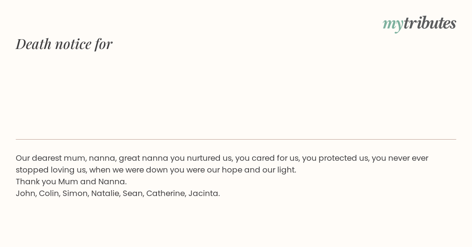Click the phrase "you cared for us"
This screenshot has width=472, height=247.
coord(267,158)
